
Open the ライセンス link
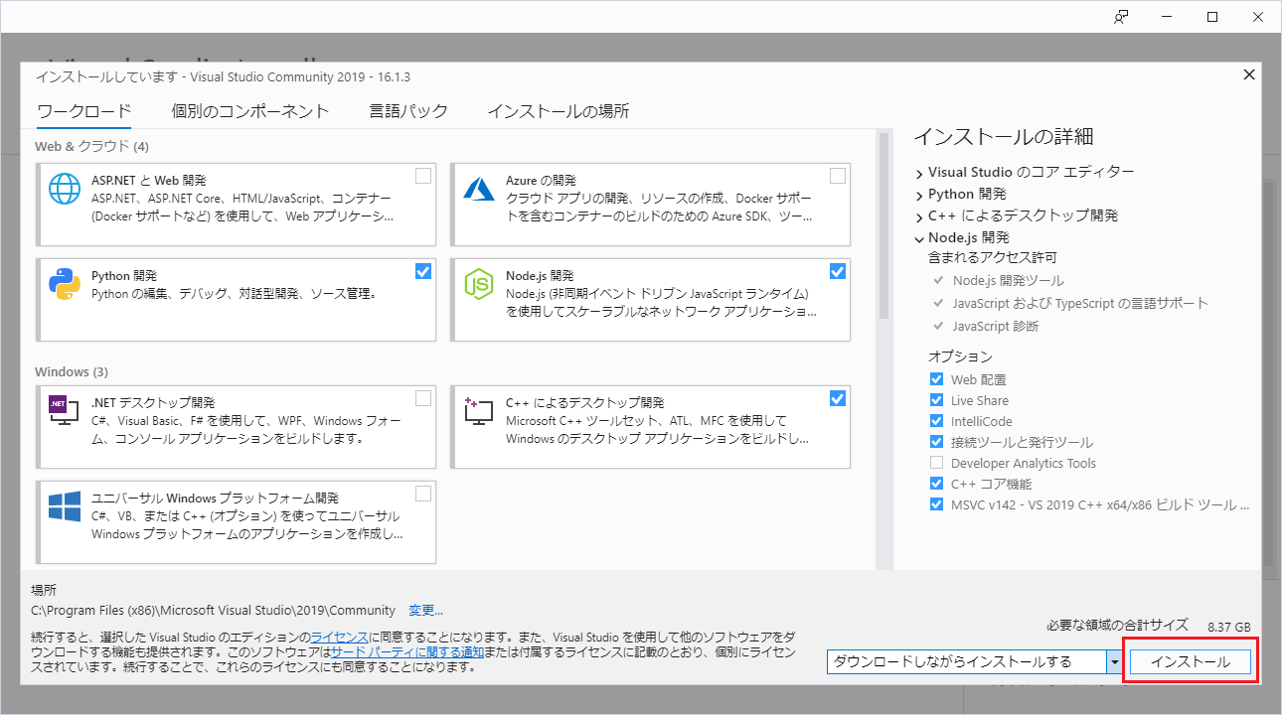(340, 637)
